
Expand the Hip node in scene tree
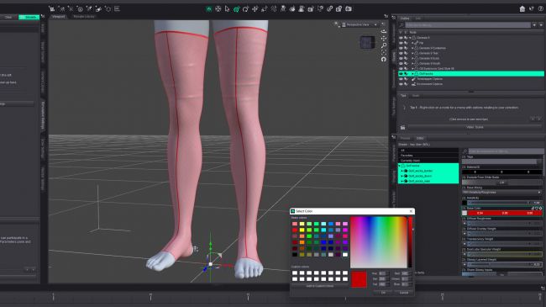click(412, 43)
